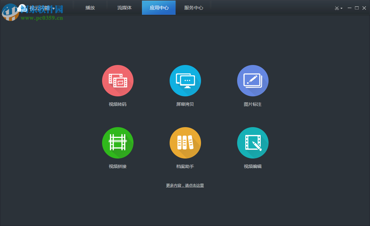Viewport: 370px width, 226px height.
Task: Expand the dropdown next to the scissors icon
Action: coord(341,8)
